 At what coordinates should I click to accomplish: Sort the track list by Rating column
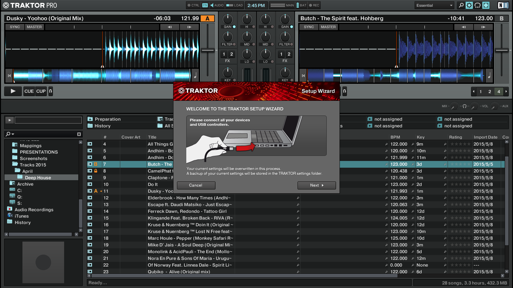[455, 137]
